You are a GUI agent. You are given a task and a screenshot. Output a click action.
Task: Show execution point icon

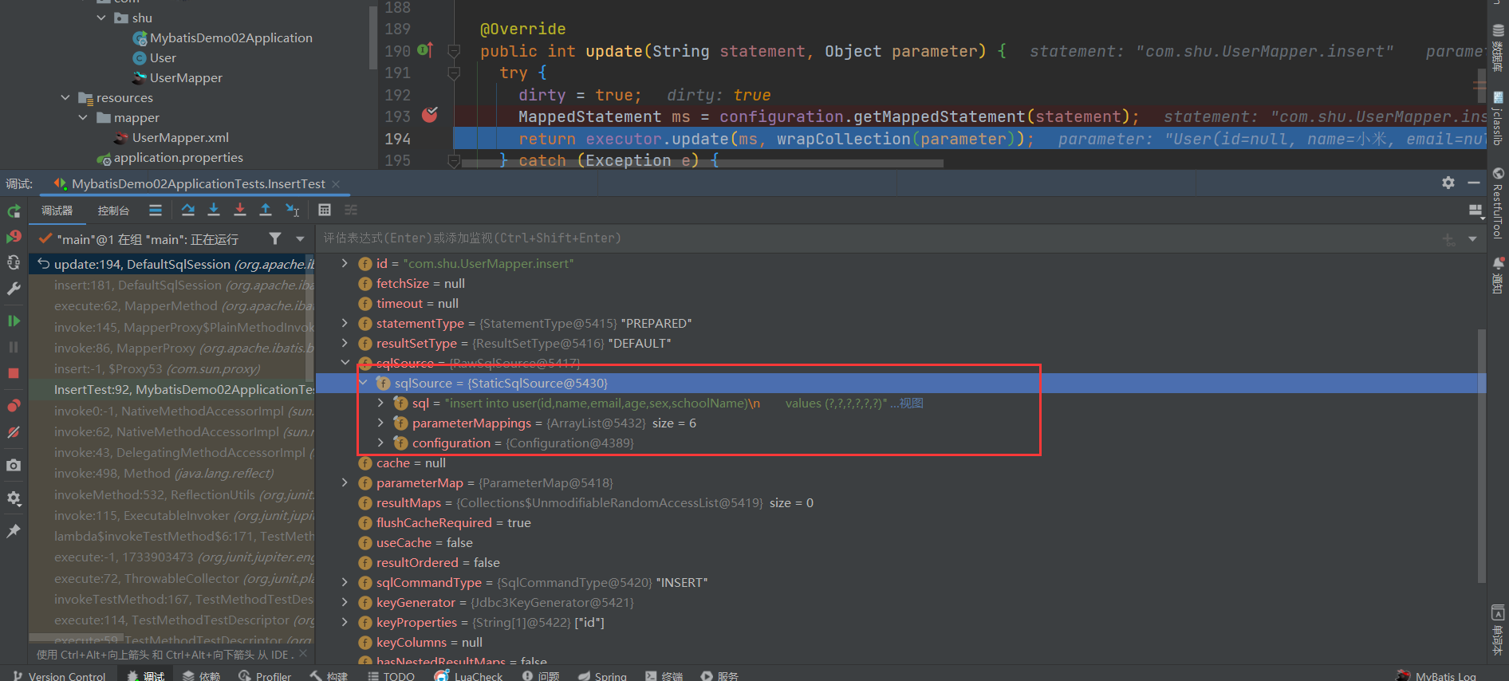156,211
